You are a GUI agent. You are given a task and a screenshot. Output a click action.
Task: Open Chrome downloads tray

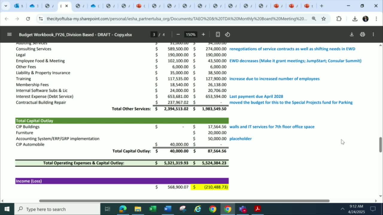[x=355, y=19]
